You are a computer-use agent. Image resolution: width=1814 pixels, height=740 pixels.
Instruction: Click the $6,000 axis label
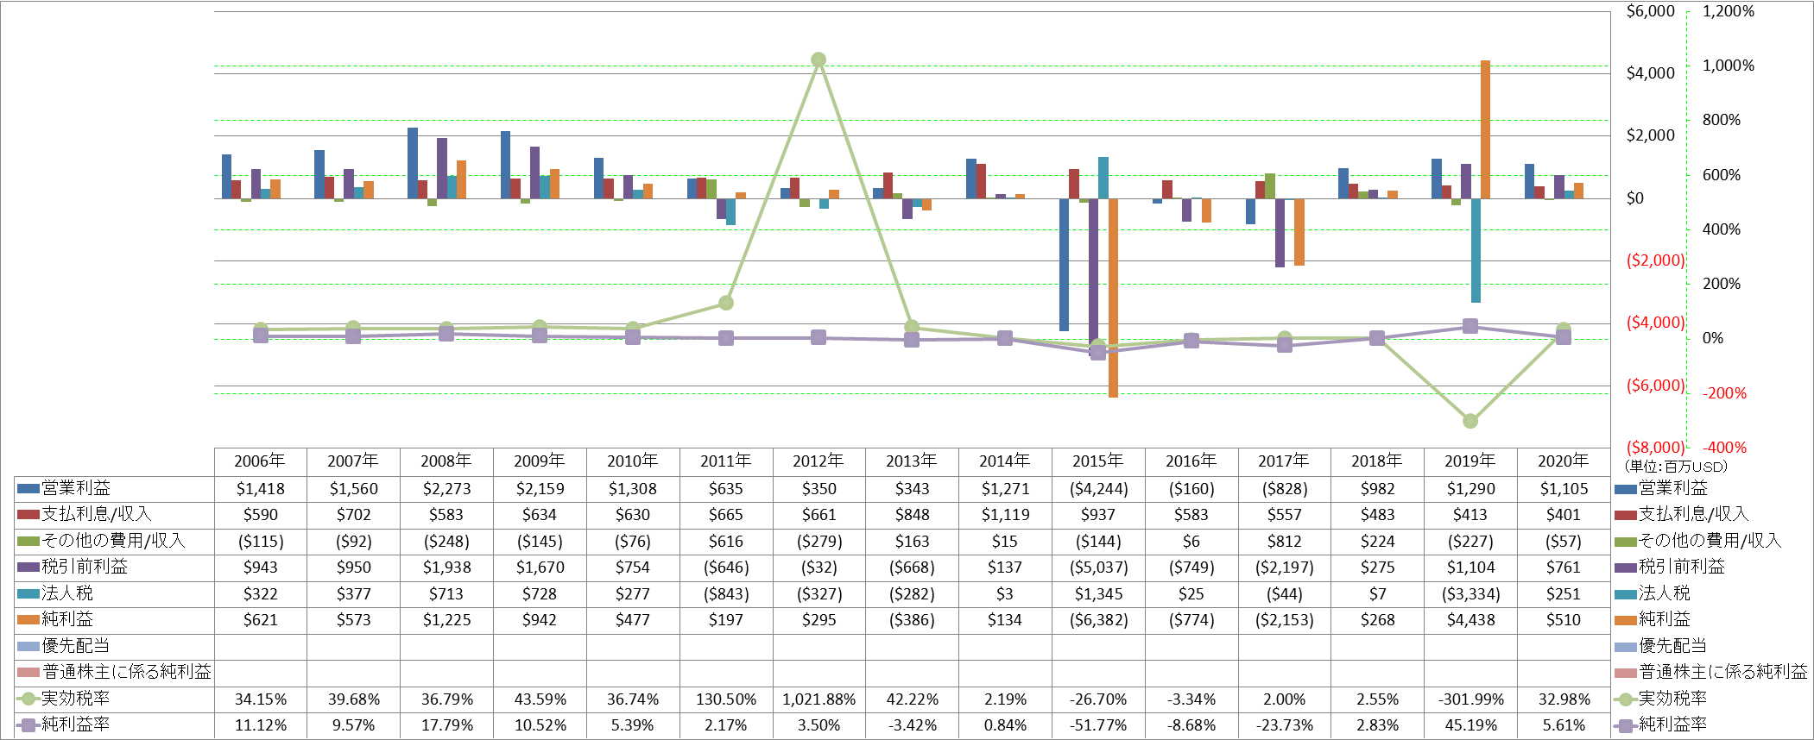point(1650,11)
